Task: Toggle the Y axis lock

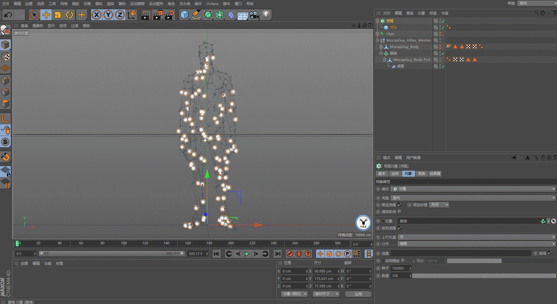Action: click(x=108, y=15)
